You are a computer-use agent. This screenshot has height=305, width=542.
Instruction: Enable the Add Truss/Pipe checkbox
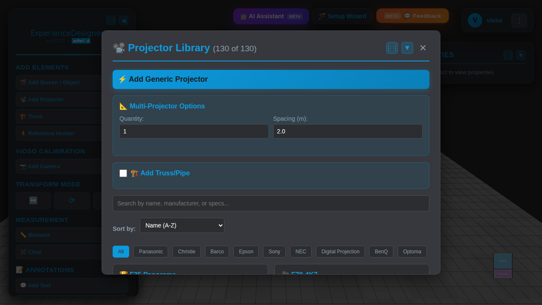pyautogui.click(x=123, y=173)
